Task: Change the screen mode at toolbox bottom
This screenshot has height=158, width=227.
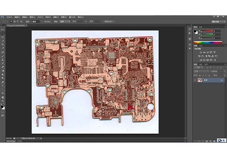Action: click(x=3, y=115)
